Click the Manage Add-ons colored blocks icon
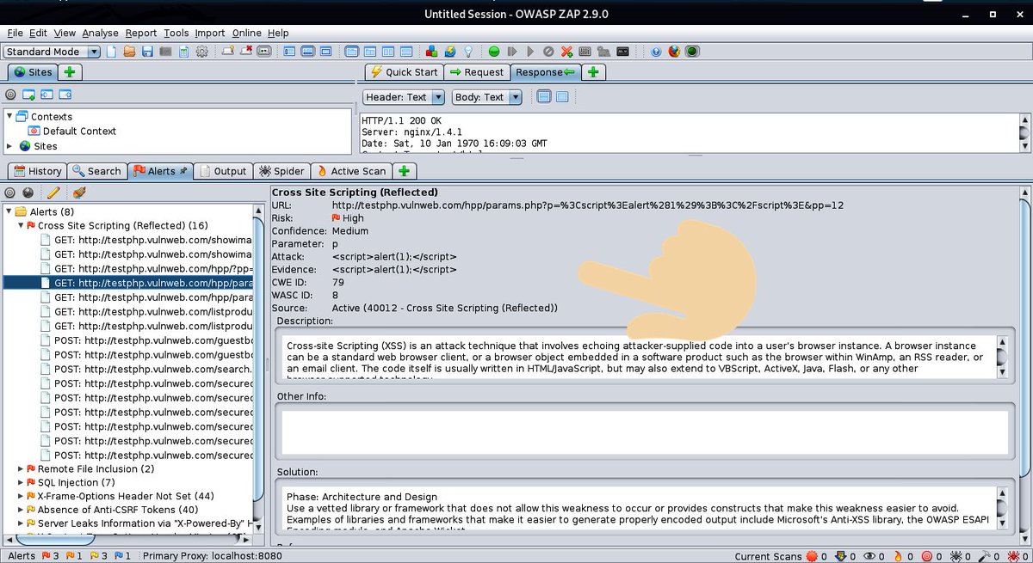Image resolution: width=1033 pixels, height=563 pixels. 431,52
